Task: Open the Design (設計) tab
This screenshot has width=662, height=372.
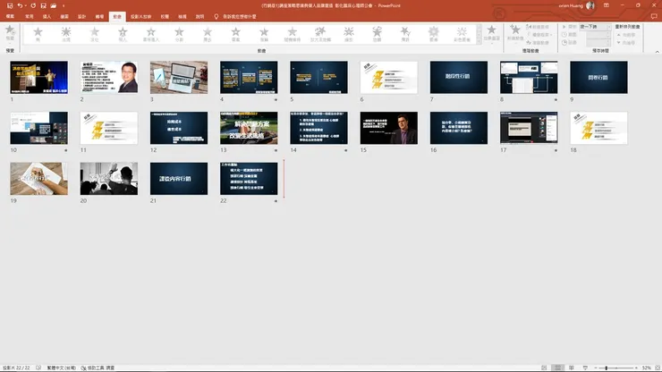Action: (x=82, y=16)
